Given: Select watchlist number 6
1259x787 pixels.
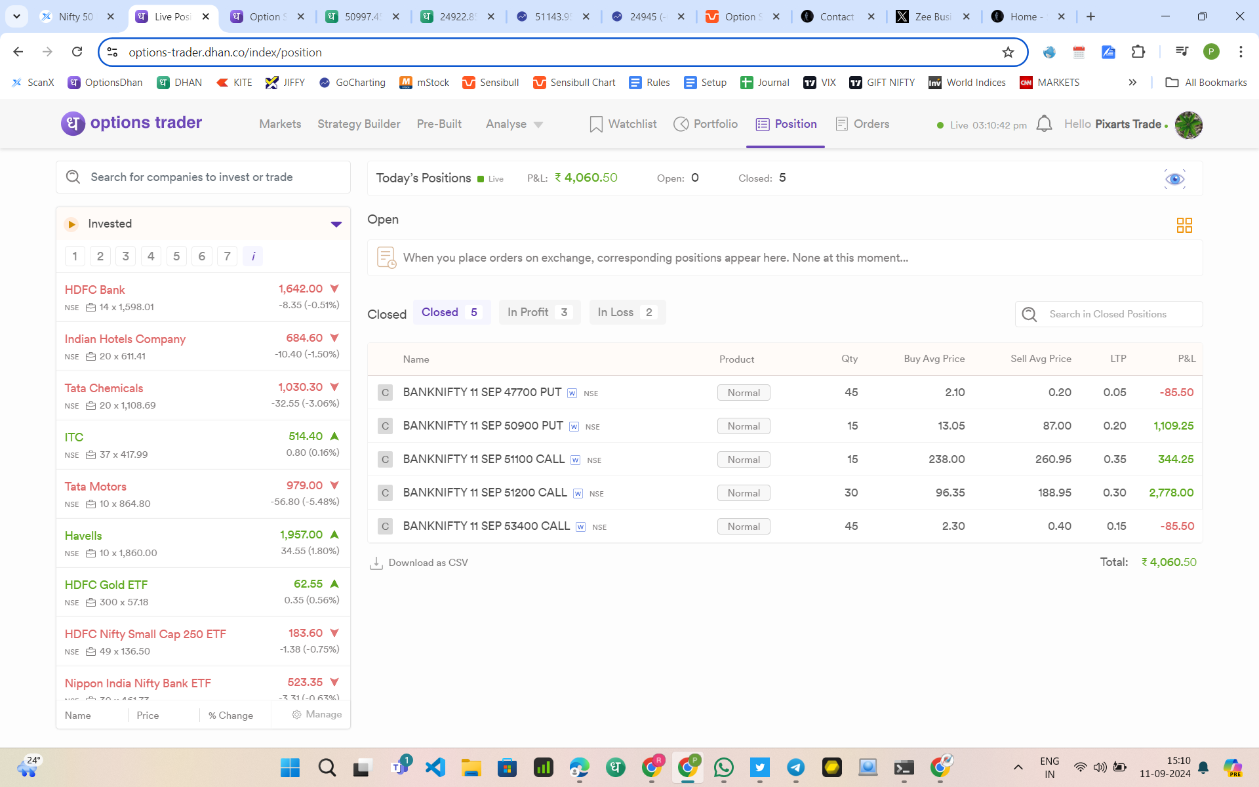Looking at the screenshot, I should [202, 256].
